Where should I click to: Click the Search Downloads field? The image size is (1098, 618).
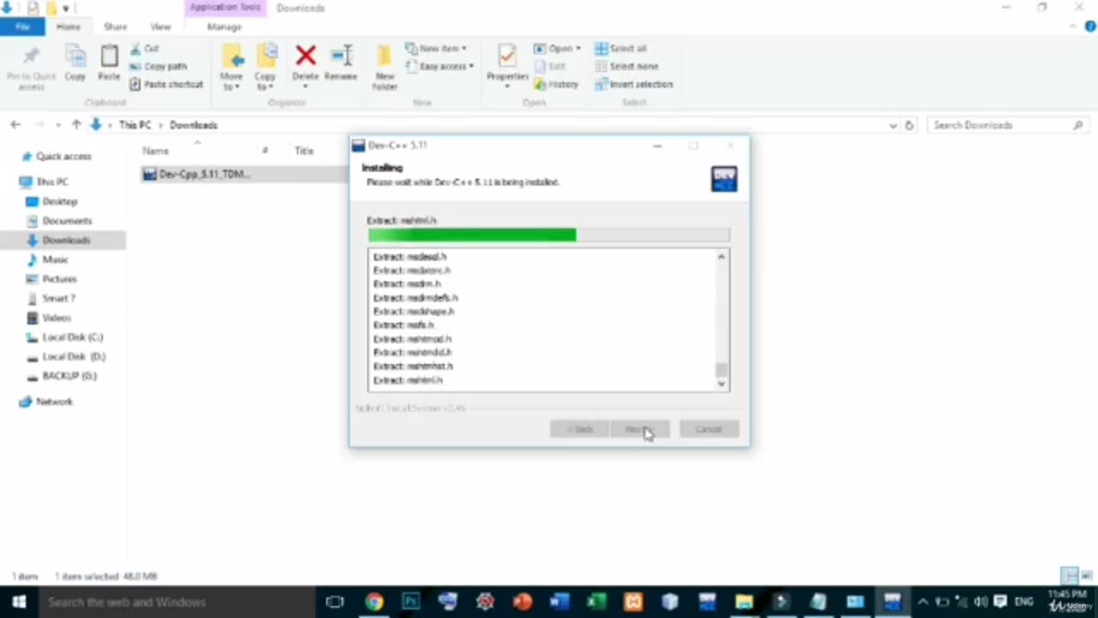tap(1008, 125)
